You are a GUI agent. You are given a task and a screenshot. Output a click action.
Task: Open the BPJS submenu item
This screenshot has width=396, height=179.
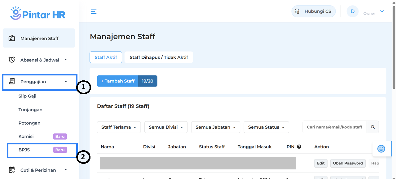24,150
